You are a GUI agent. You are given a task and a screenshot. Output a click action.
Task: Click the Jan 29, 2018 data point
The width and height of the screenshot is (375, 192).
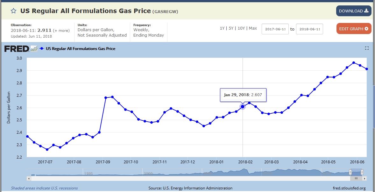pos(243,107)
